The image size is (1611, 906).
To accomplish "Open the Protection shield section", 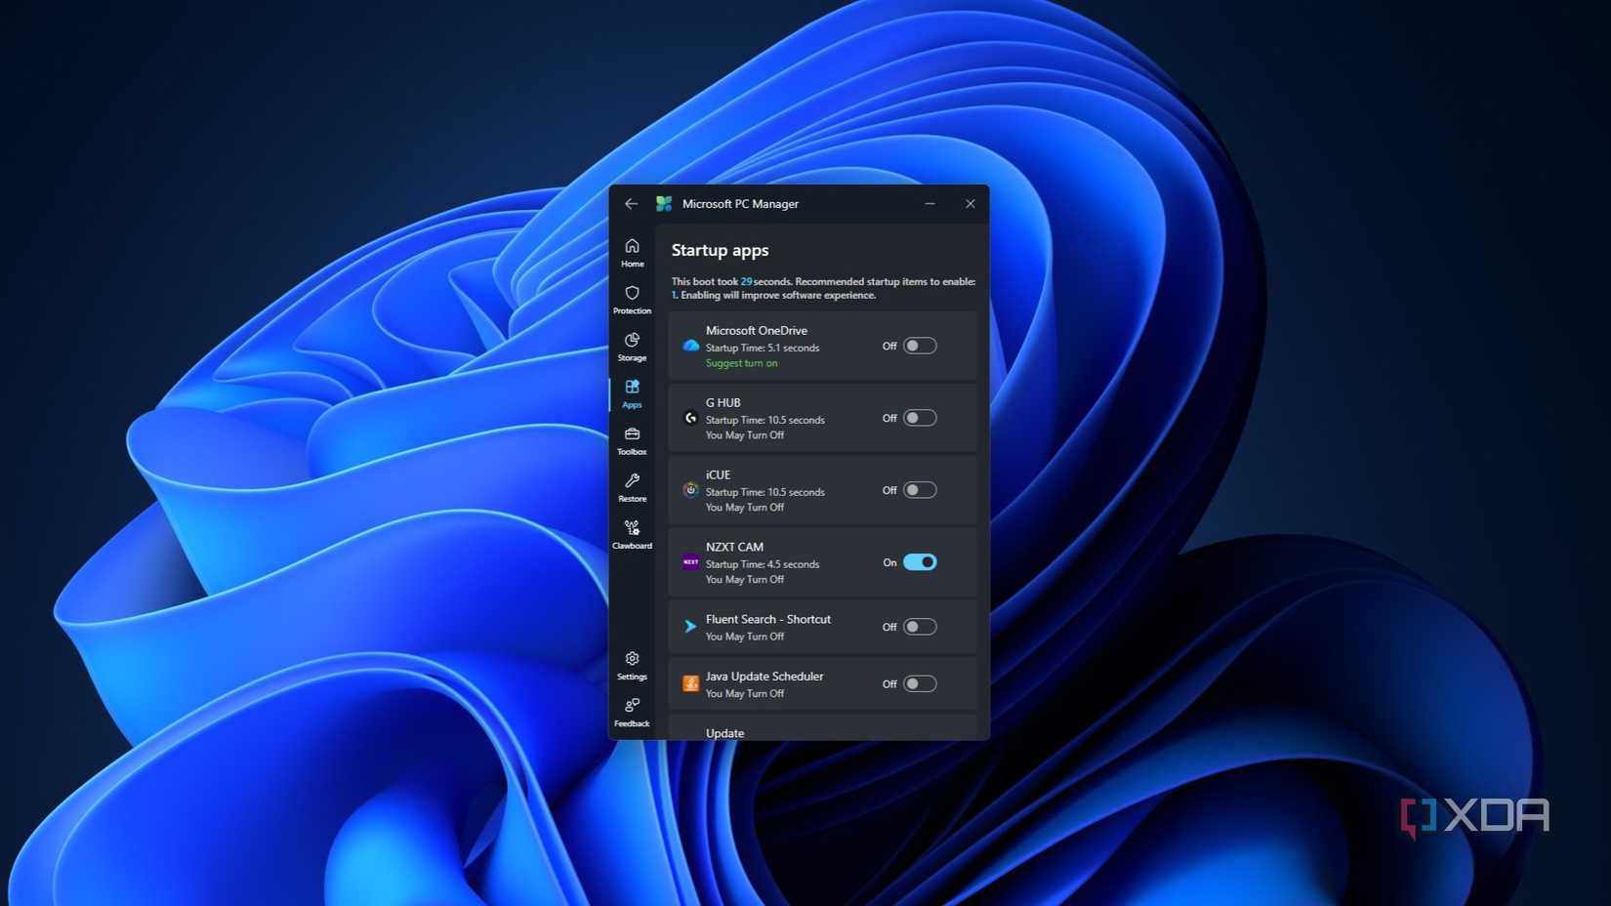I will (x=632, y=299).
